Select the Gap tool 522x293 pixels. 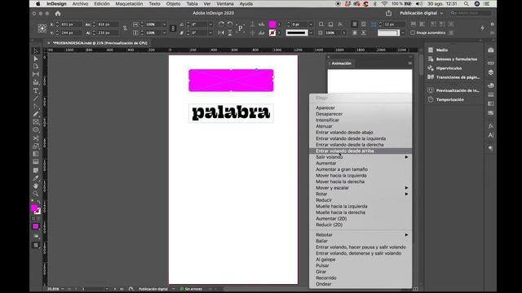click(36, 74)
